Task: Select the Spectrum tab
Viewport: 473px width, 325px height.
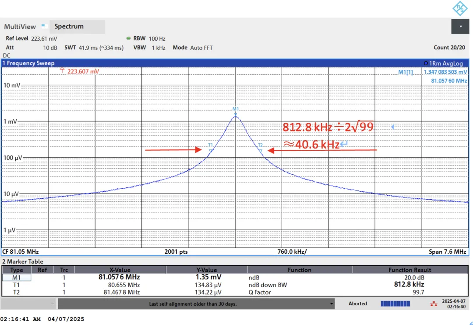Action: tap(69, 27)
